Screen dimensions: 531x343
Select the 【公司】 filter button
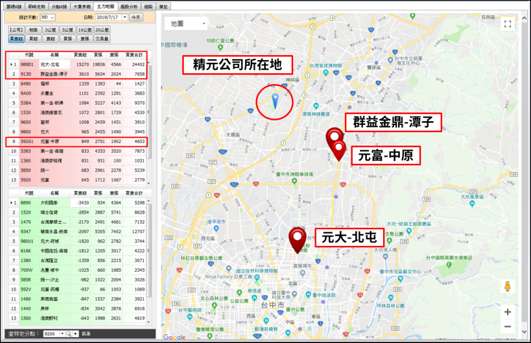pos(16,30)
